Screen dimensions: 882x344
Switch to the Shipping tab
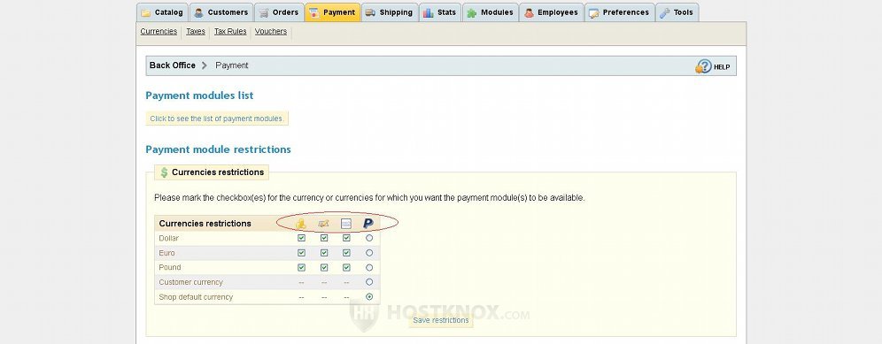[390, 12]
